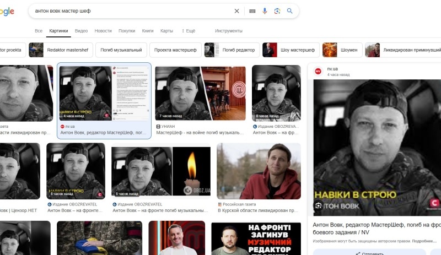Open Google Lens image search icon
The width and height of the screenshot is (441, 255).
tap(277, 11)
